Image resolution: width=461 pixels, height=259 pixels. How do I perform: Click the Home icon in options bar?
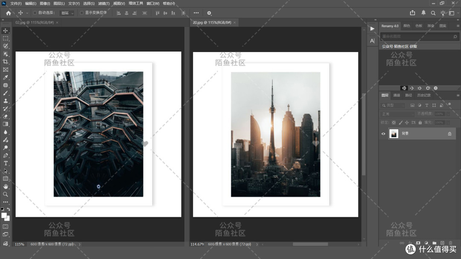[x=9, y=13]
